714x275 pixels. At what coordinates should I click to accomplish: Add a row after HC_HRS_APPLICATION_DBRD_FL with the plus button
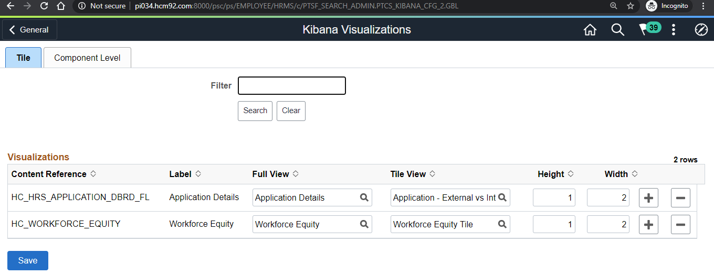[648, 198]
